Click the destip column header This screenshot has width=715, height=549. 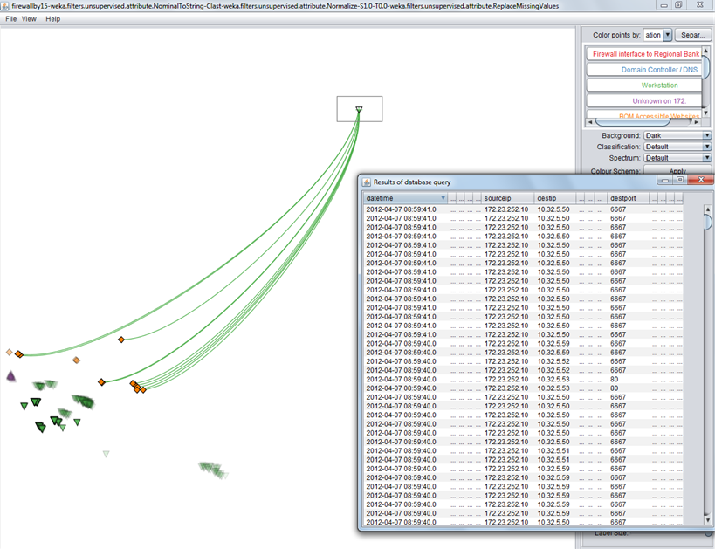tap(554, 198)
